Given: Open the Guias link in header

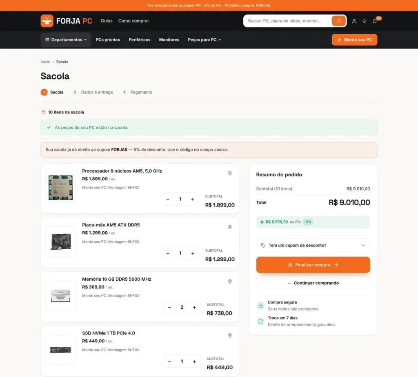Looking at the screenshot, I should pos(107,21).
